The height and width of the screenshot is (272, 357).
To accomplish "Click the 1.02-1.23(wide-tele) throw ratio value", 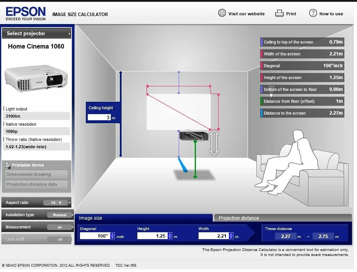I will [x=36, y=147].
